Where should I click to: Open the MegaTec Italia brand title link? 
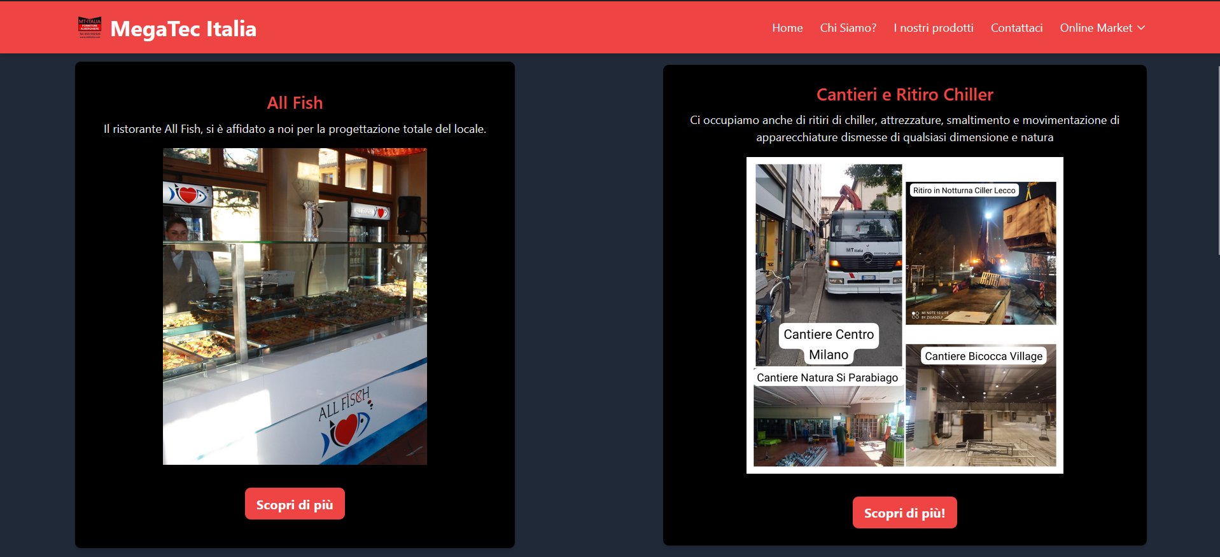click(x=183, y=29)
